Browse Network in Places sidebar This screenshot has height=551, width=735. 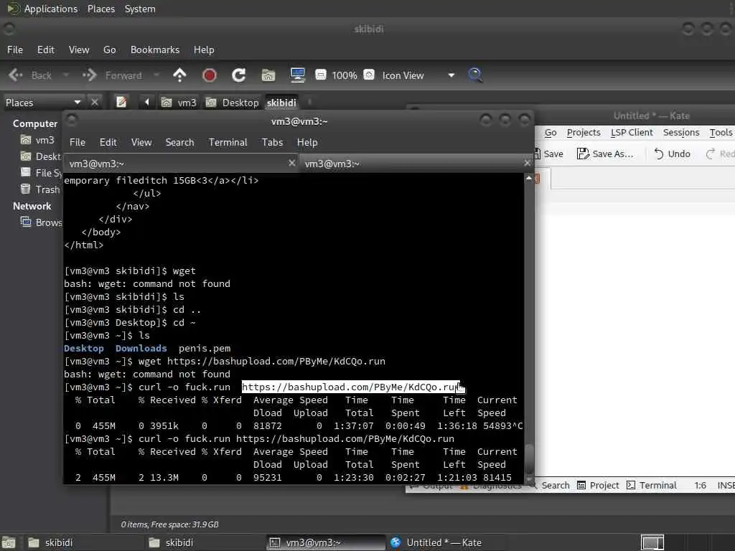41,222
